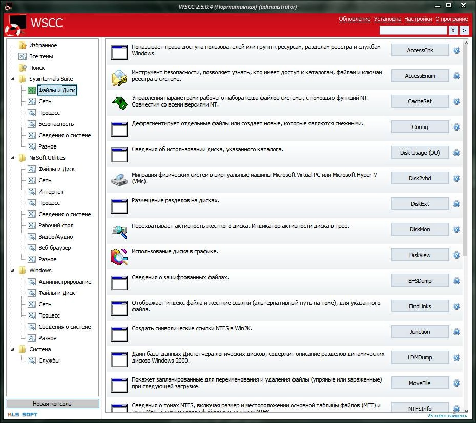Screen dimensions: 476x423
Task: Click the EFSDump window icon
Action: click(119, 283)
